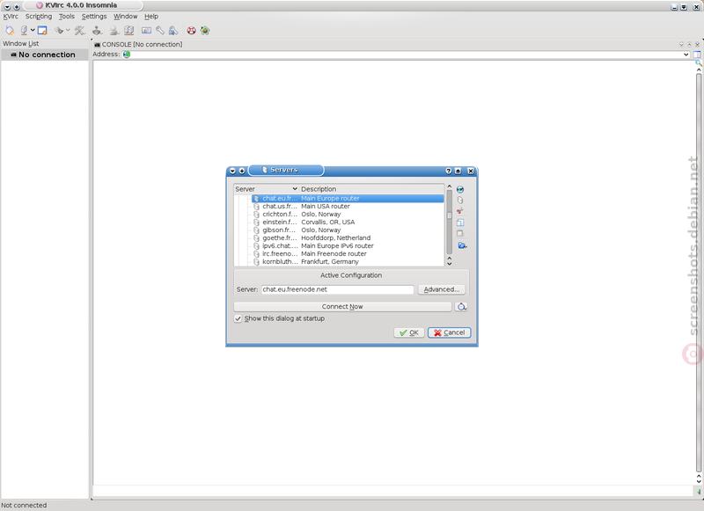This screenshot has height=511, width=704.
Task: Expand the small arrow beside the greyed tag icon
Action: (68, 31)
